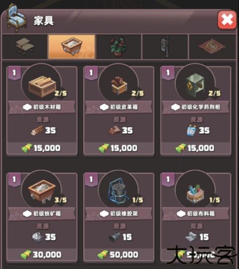Image resolution: width=239 pixels, height=269 pixels.
Task: Select the 初级橡胶架 rubber rack icon
Action: click(x=118, y=191)
